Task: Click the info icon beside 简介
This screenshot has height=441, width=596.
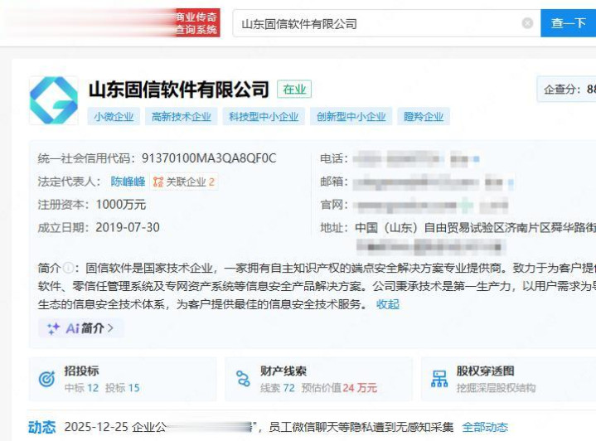Action: click(x=68, y=268)
